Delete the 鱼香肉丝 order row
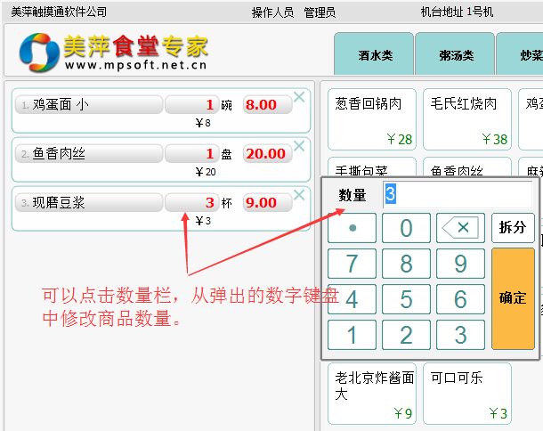 pos(299,146)
